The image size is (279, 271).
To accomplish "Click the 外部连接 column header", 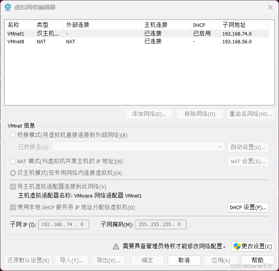I will tap(102, 25).
